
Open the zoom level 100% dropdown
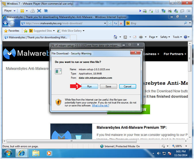pyautogui.click(x=186, y=146)
